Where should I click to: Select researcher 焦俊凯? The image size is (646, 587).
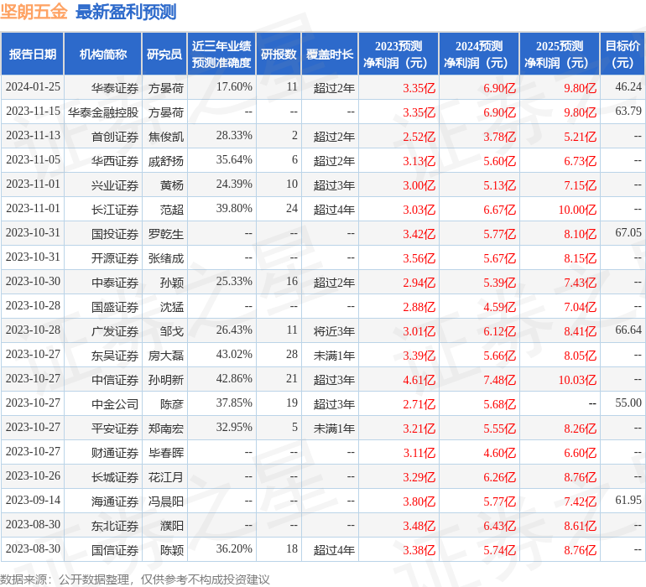(165, 137)
